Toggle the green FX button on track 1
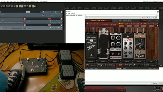The width and height of the screenshot is (163, 92). tap(50, 21)
